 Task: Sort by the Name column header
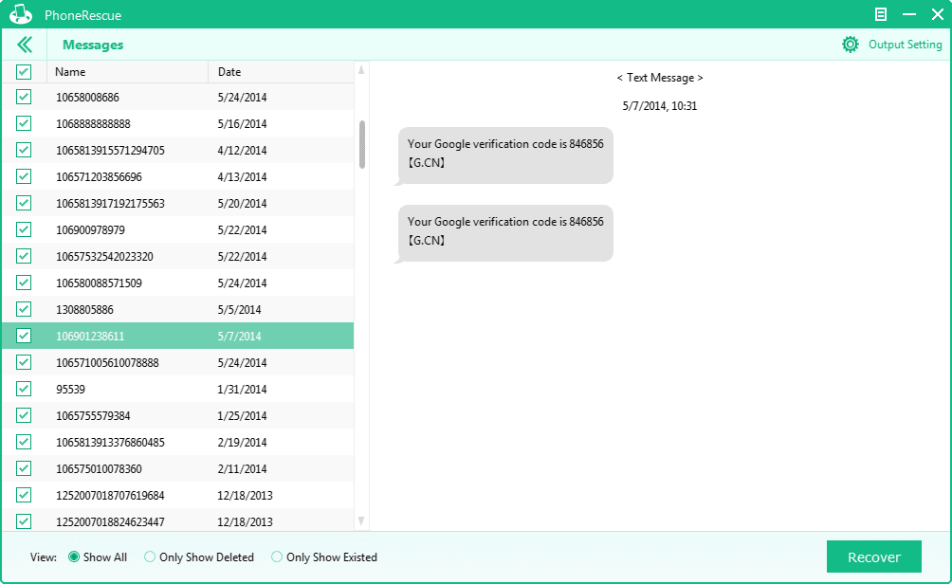tap(127, 72)
